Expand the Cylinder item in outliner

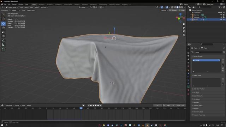point(190,17)
